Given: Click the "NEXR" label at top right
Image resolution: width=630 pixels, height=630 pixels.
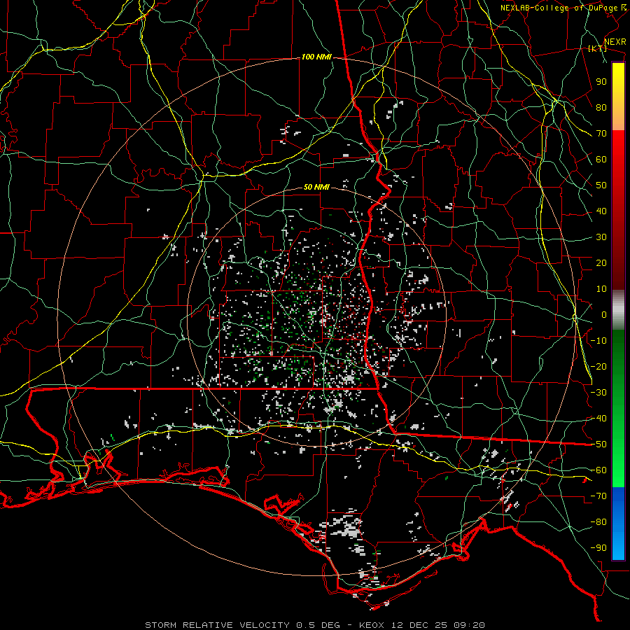Looking at the screenshot, I should coord(615,42).
